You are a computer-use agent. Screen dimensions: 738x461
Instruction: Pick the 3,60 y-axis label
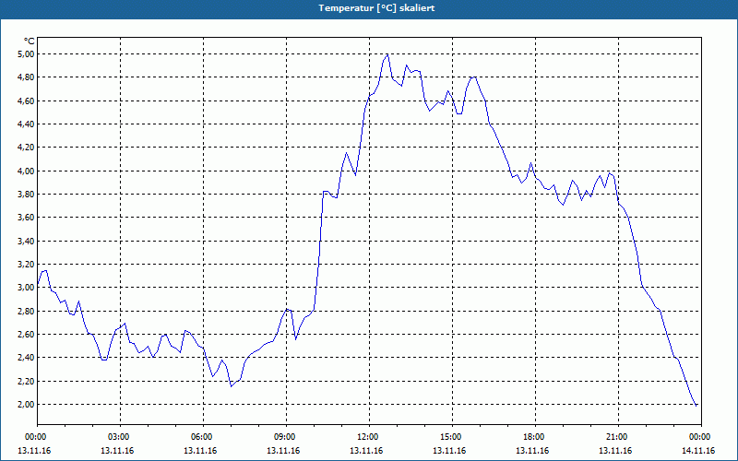coord(27,218)
